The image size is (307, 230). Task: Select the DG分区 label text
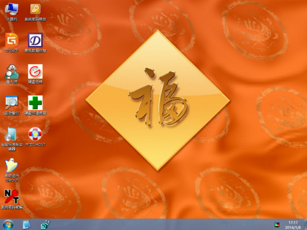click(12, 50)
